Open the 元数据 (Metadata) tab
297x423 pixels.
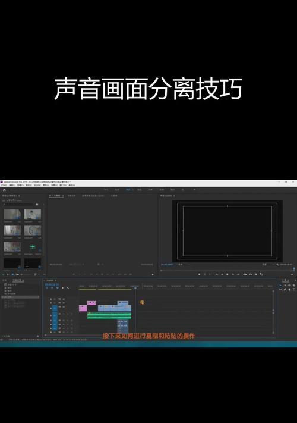pos(114,196)
